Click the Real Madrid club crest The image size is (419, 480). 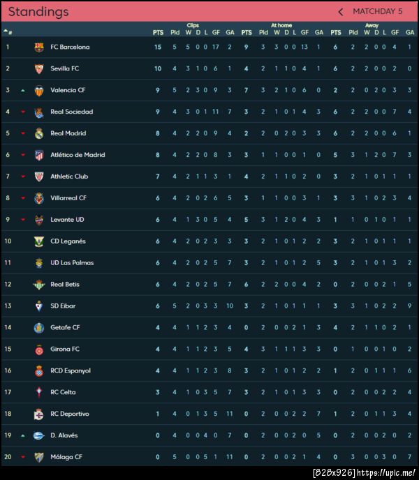coord(39,133)
